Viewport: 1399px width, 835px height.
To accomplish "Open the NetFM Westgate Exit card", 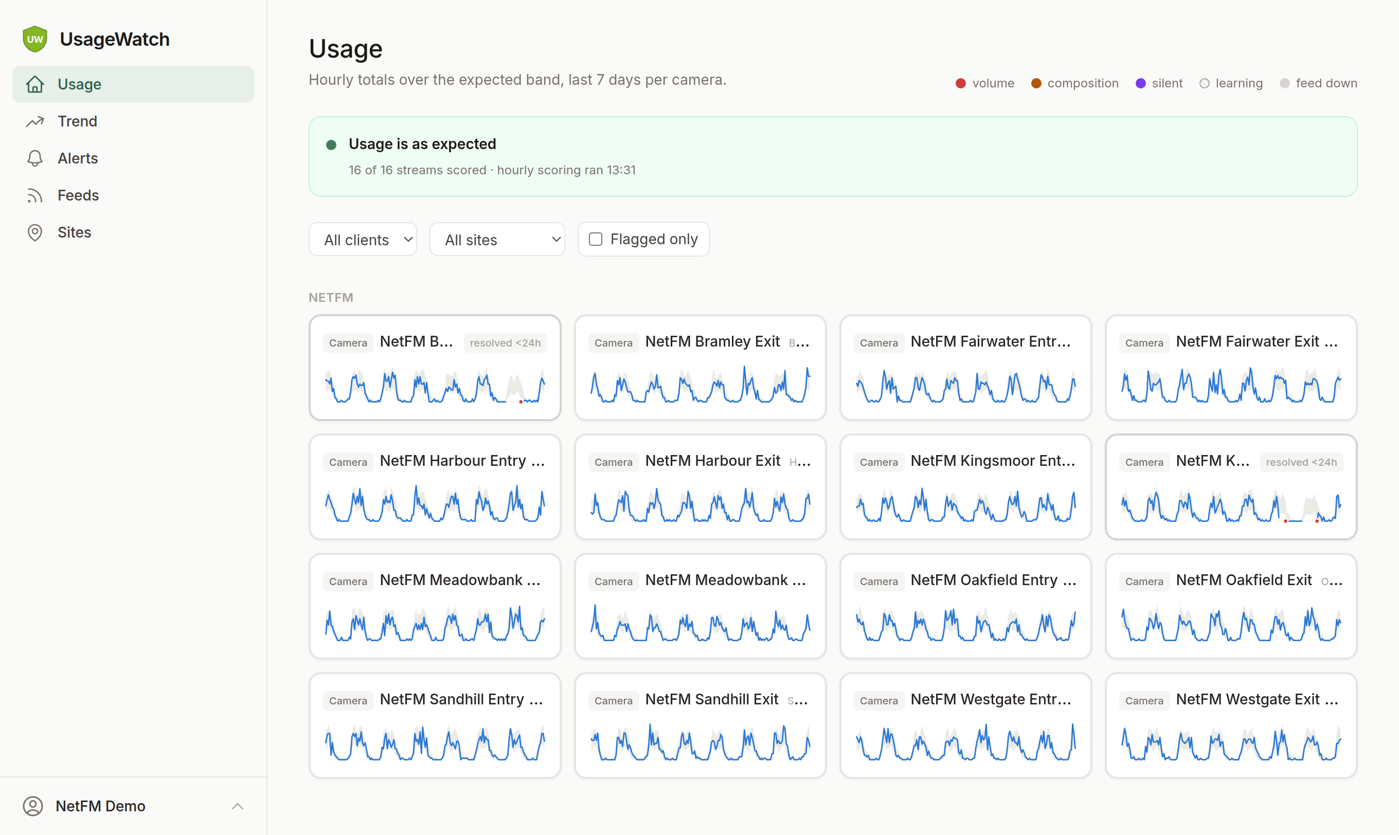I will [1231, 726].
